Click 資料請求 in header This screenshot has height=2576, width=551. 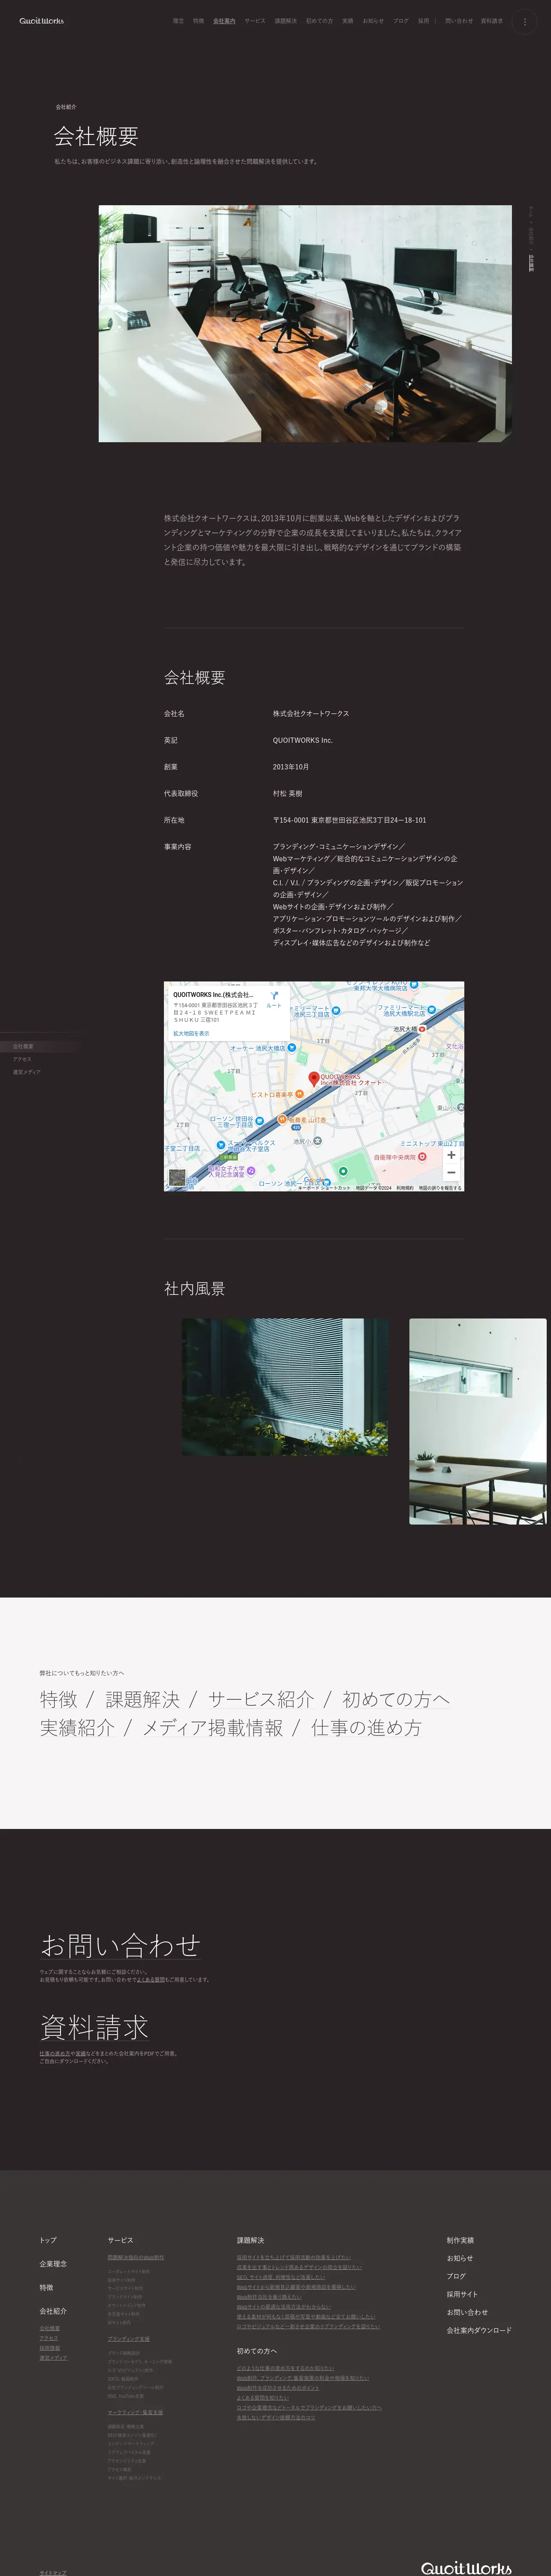click(x=492, y=21)
